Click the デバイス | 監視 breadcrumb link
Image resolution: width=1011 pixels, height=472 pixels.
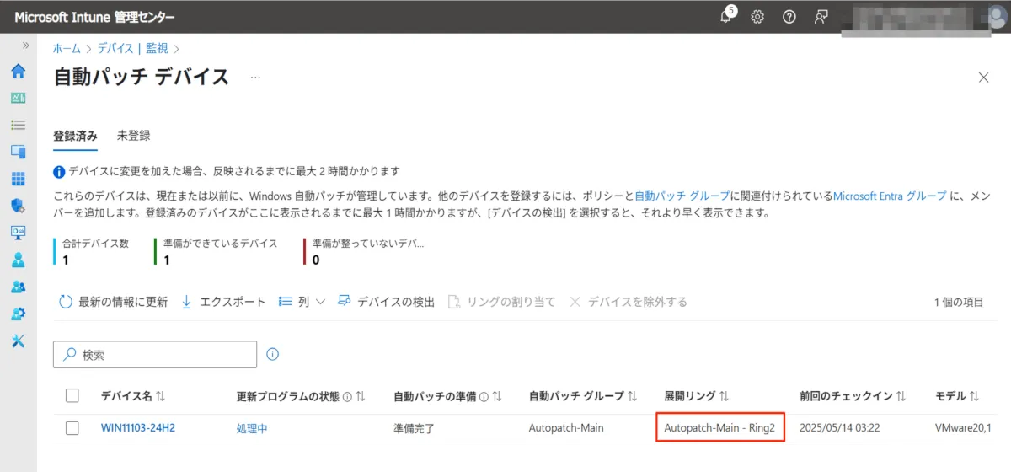[x=132, y=48]
